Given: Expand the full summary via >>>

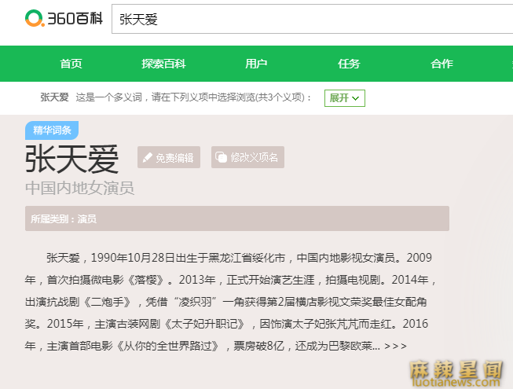Looking at the screenshot, I should (395, 346).
